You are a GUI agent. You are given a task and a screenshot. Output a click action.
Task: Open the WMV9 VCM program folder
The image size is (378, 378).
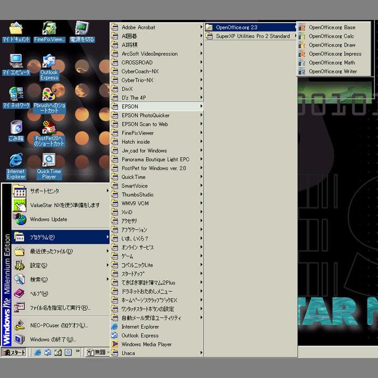pyautogui.click(x=156, y=204)
